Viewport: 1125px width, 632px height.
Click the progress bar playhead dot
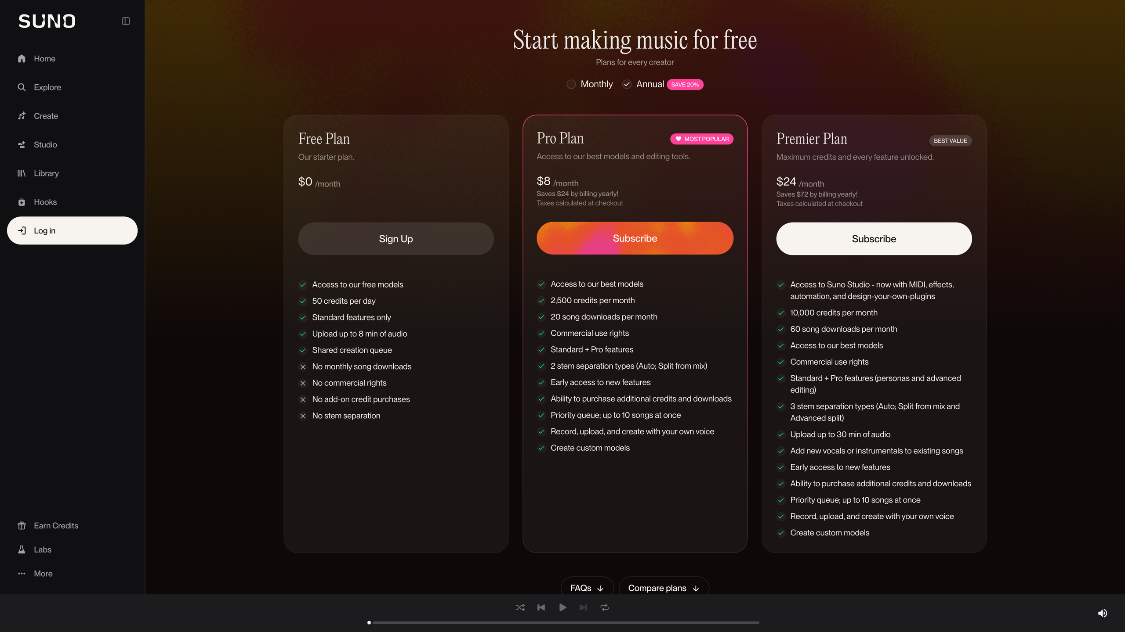(369, 622)
